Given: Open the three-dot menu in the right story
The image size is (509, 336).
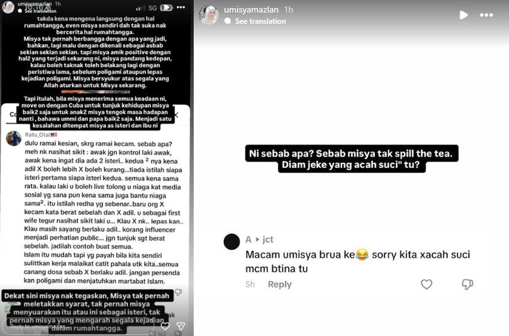Looking at the screenshot, I should 486,15.
